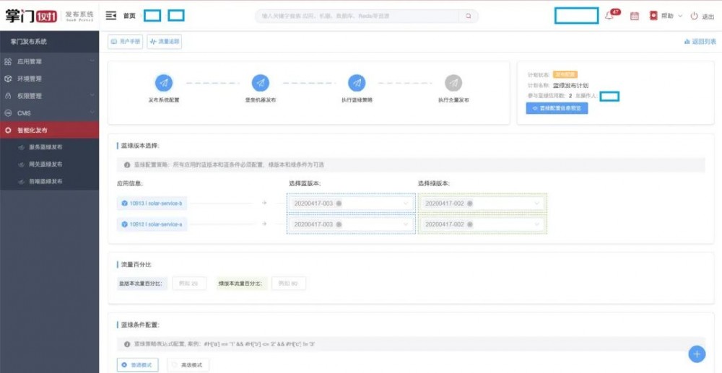
Task: Click the 智能化发布 circle icon
Action: click(8, 130)
